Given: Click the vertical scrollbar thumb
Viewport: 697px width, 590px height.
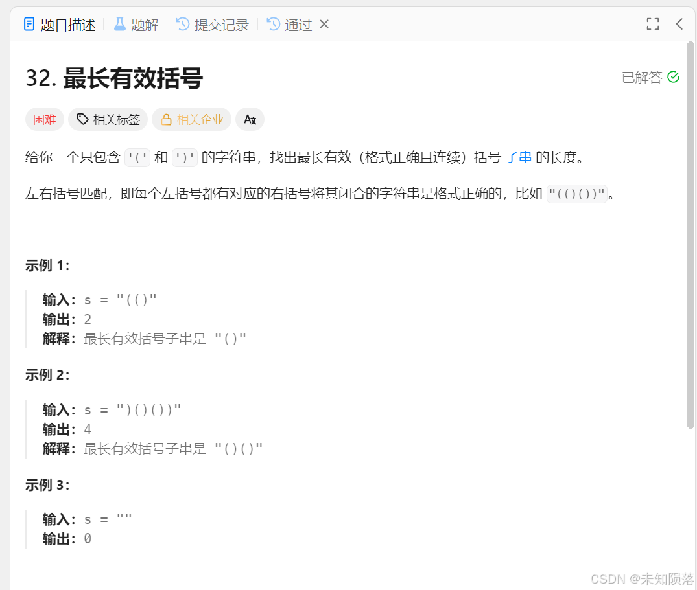Looking at the screenshot, I should click(x=691, y=235).
